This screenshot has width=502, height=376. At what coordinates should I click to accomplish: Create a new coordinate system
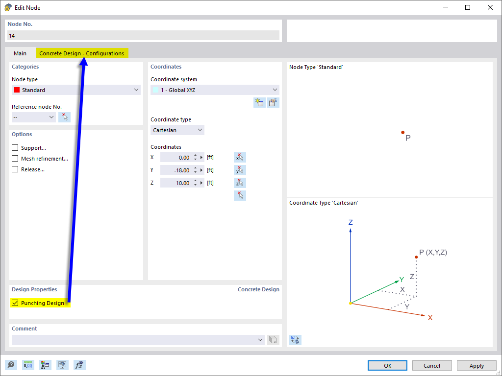point(259,102)
